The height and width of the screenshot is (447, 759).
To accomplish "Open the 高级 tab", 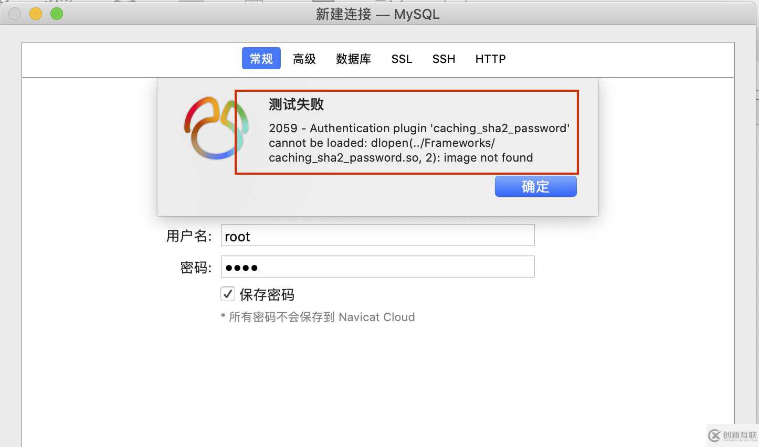I will (x=304, y=59).
